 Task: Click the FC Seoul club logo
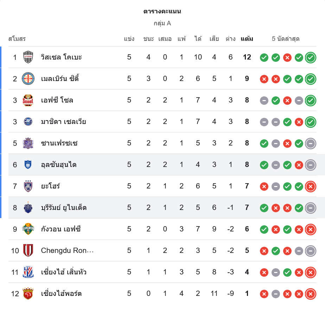coord(28,100)
